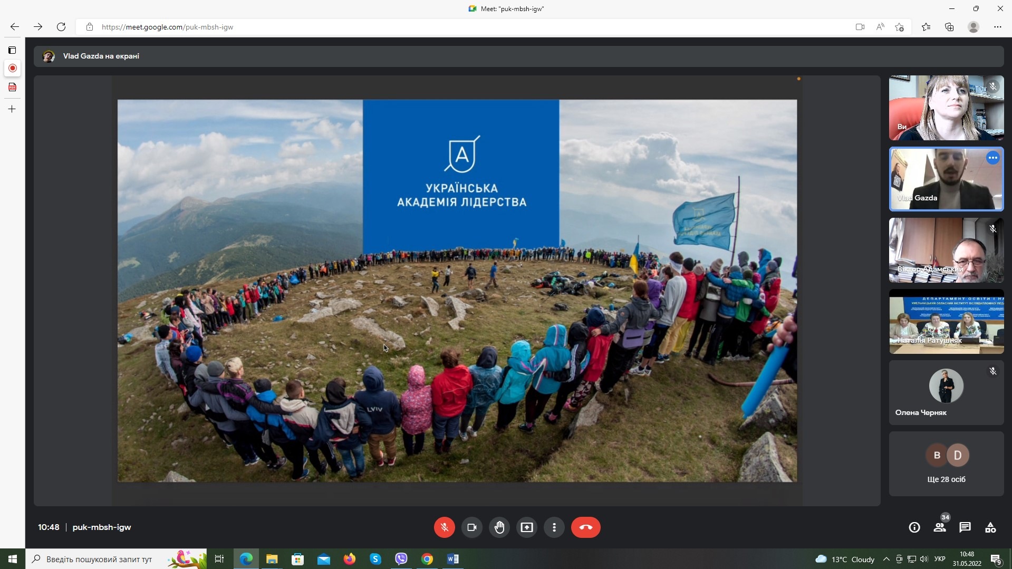
Task: Click the browser address bar URL
Action: (167, 27)
